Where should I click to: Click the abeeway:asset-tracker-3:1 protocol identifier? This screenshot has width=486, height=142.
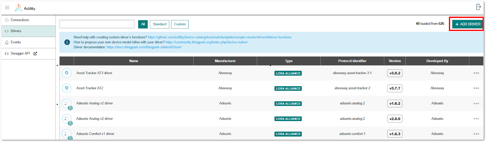352,73
